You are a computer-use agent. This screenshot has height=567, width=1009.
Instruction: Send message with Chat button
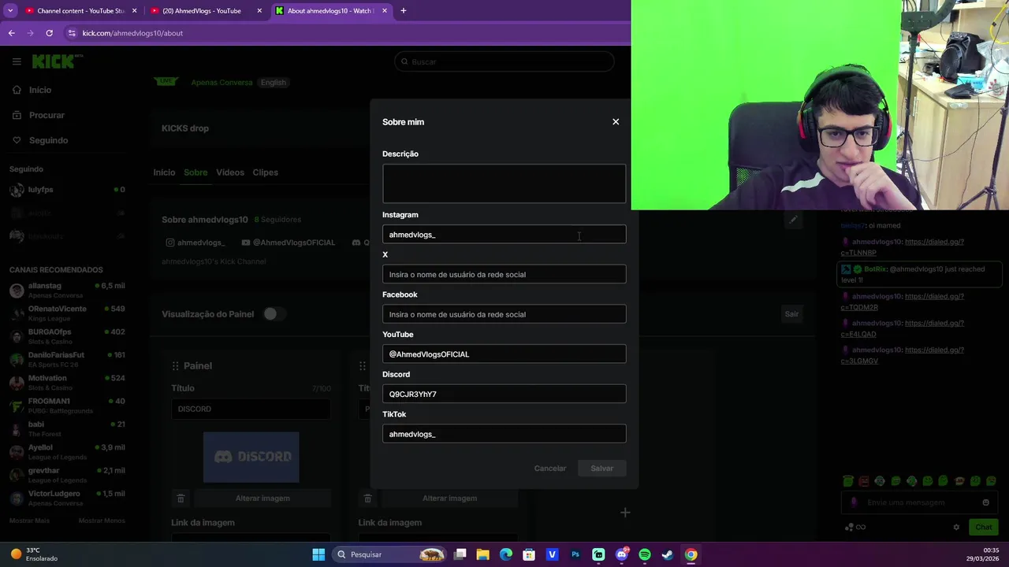pyautogui.click(x=983, y=528)
